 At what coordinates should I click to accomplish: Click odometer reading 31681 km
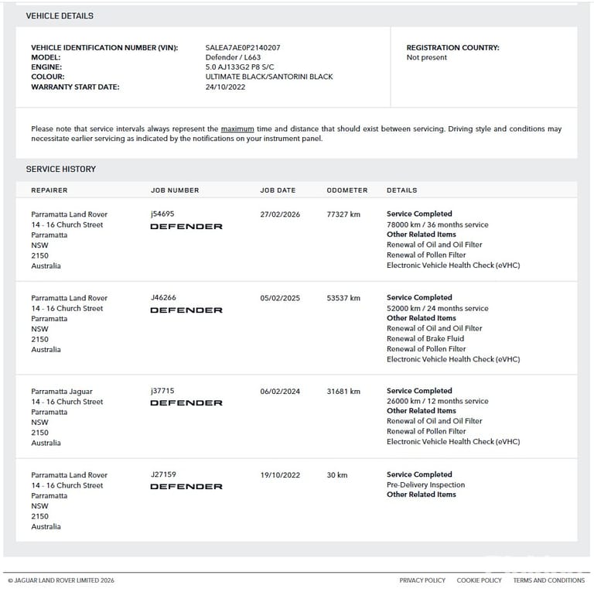point(343,391)
